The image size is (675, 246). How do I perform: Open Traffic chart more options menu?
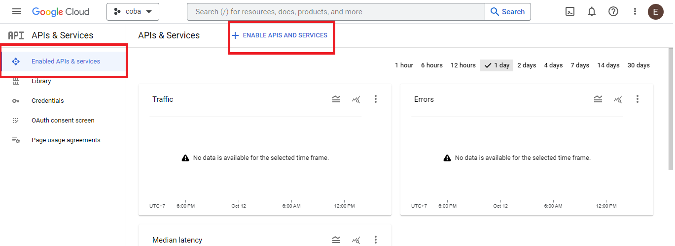[376, 99]
